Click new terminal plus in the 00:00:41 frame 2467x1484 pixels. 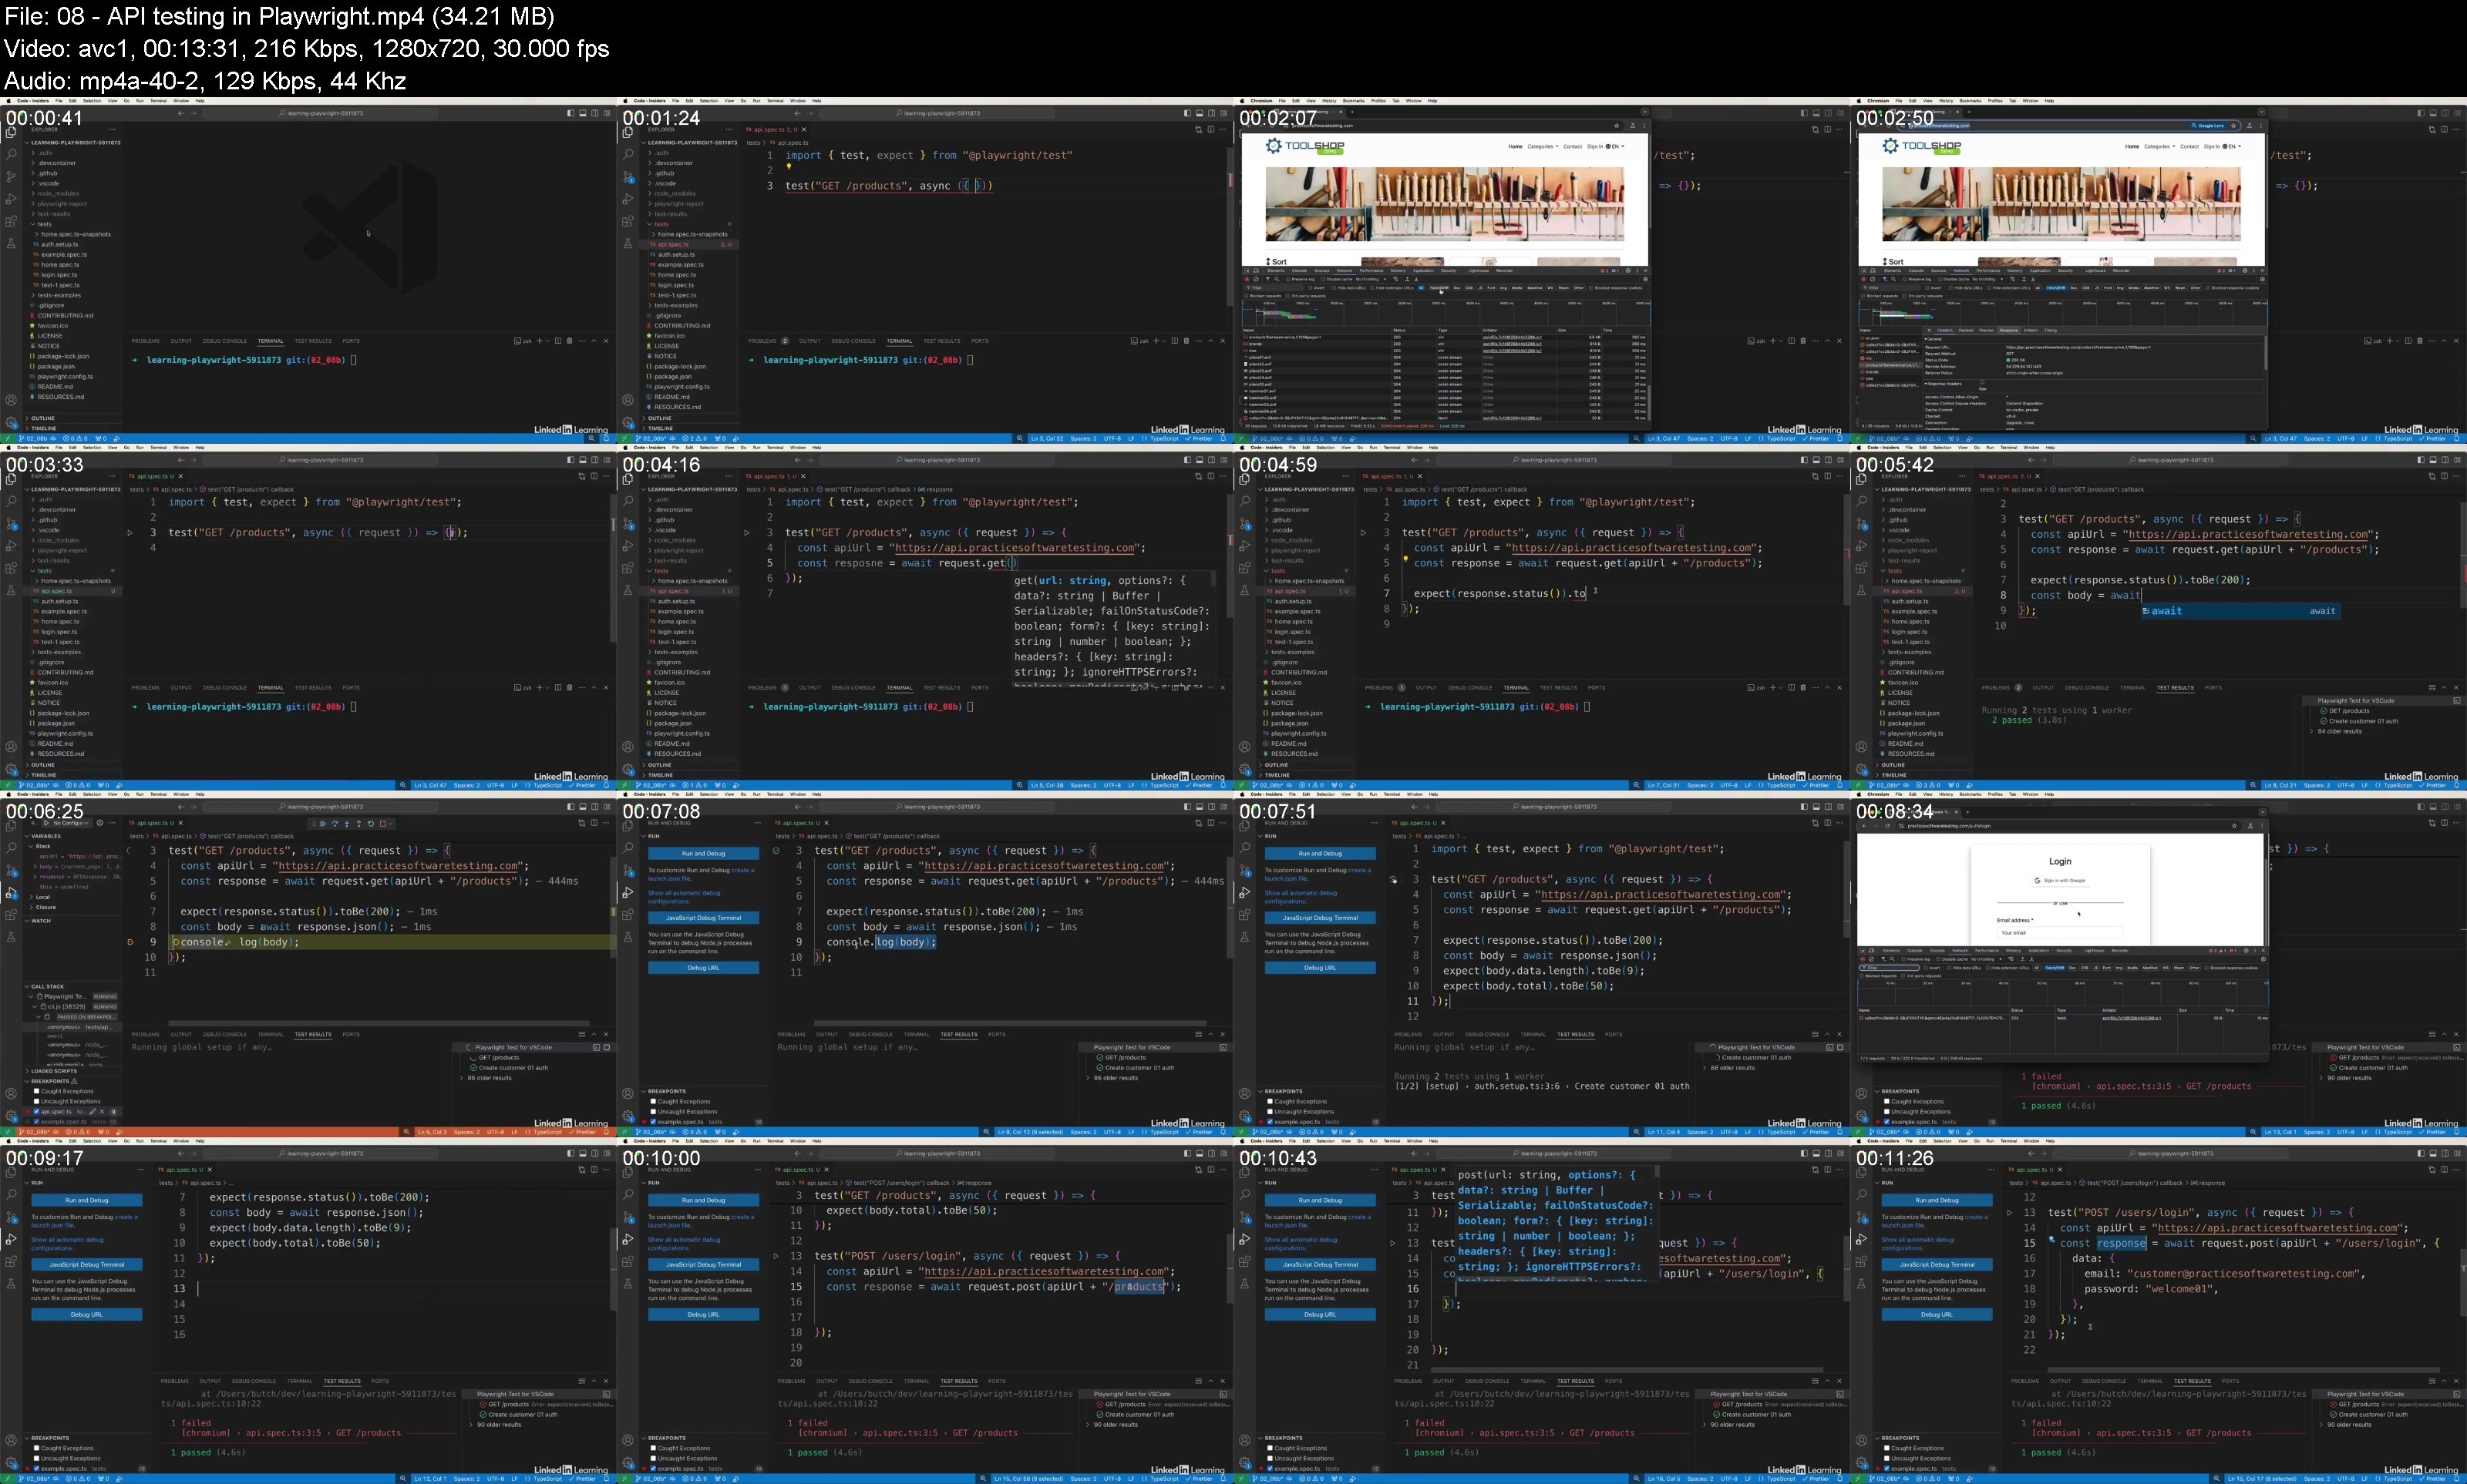(x=539, y=341)
